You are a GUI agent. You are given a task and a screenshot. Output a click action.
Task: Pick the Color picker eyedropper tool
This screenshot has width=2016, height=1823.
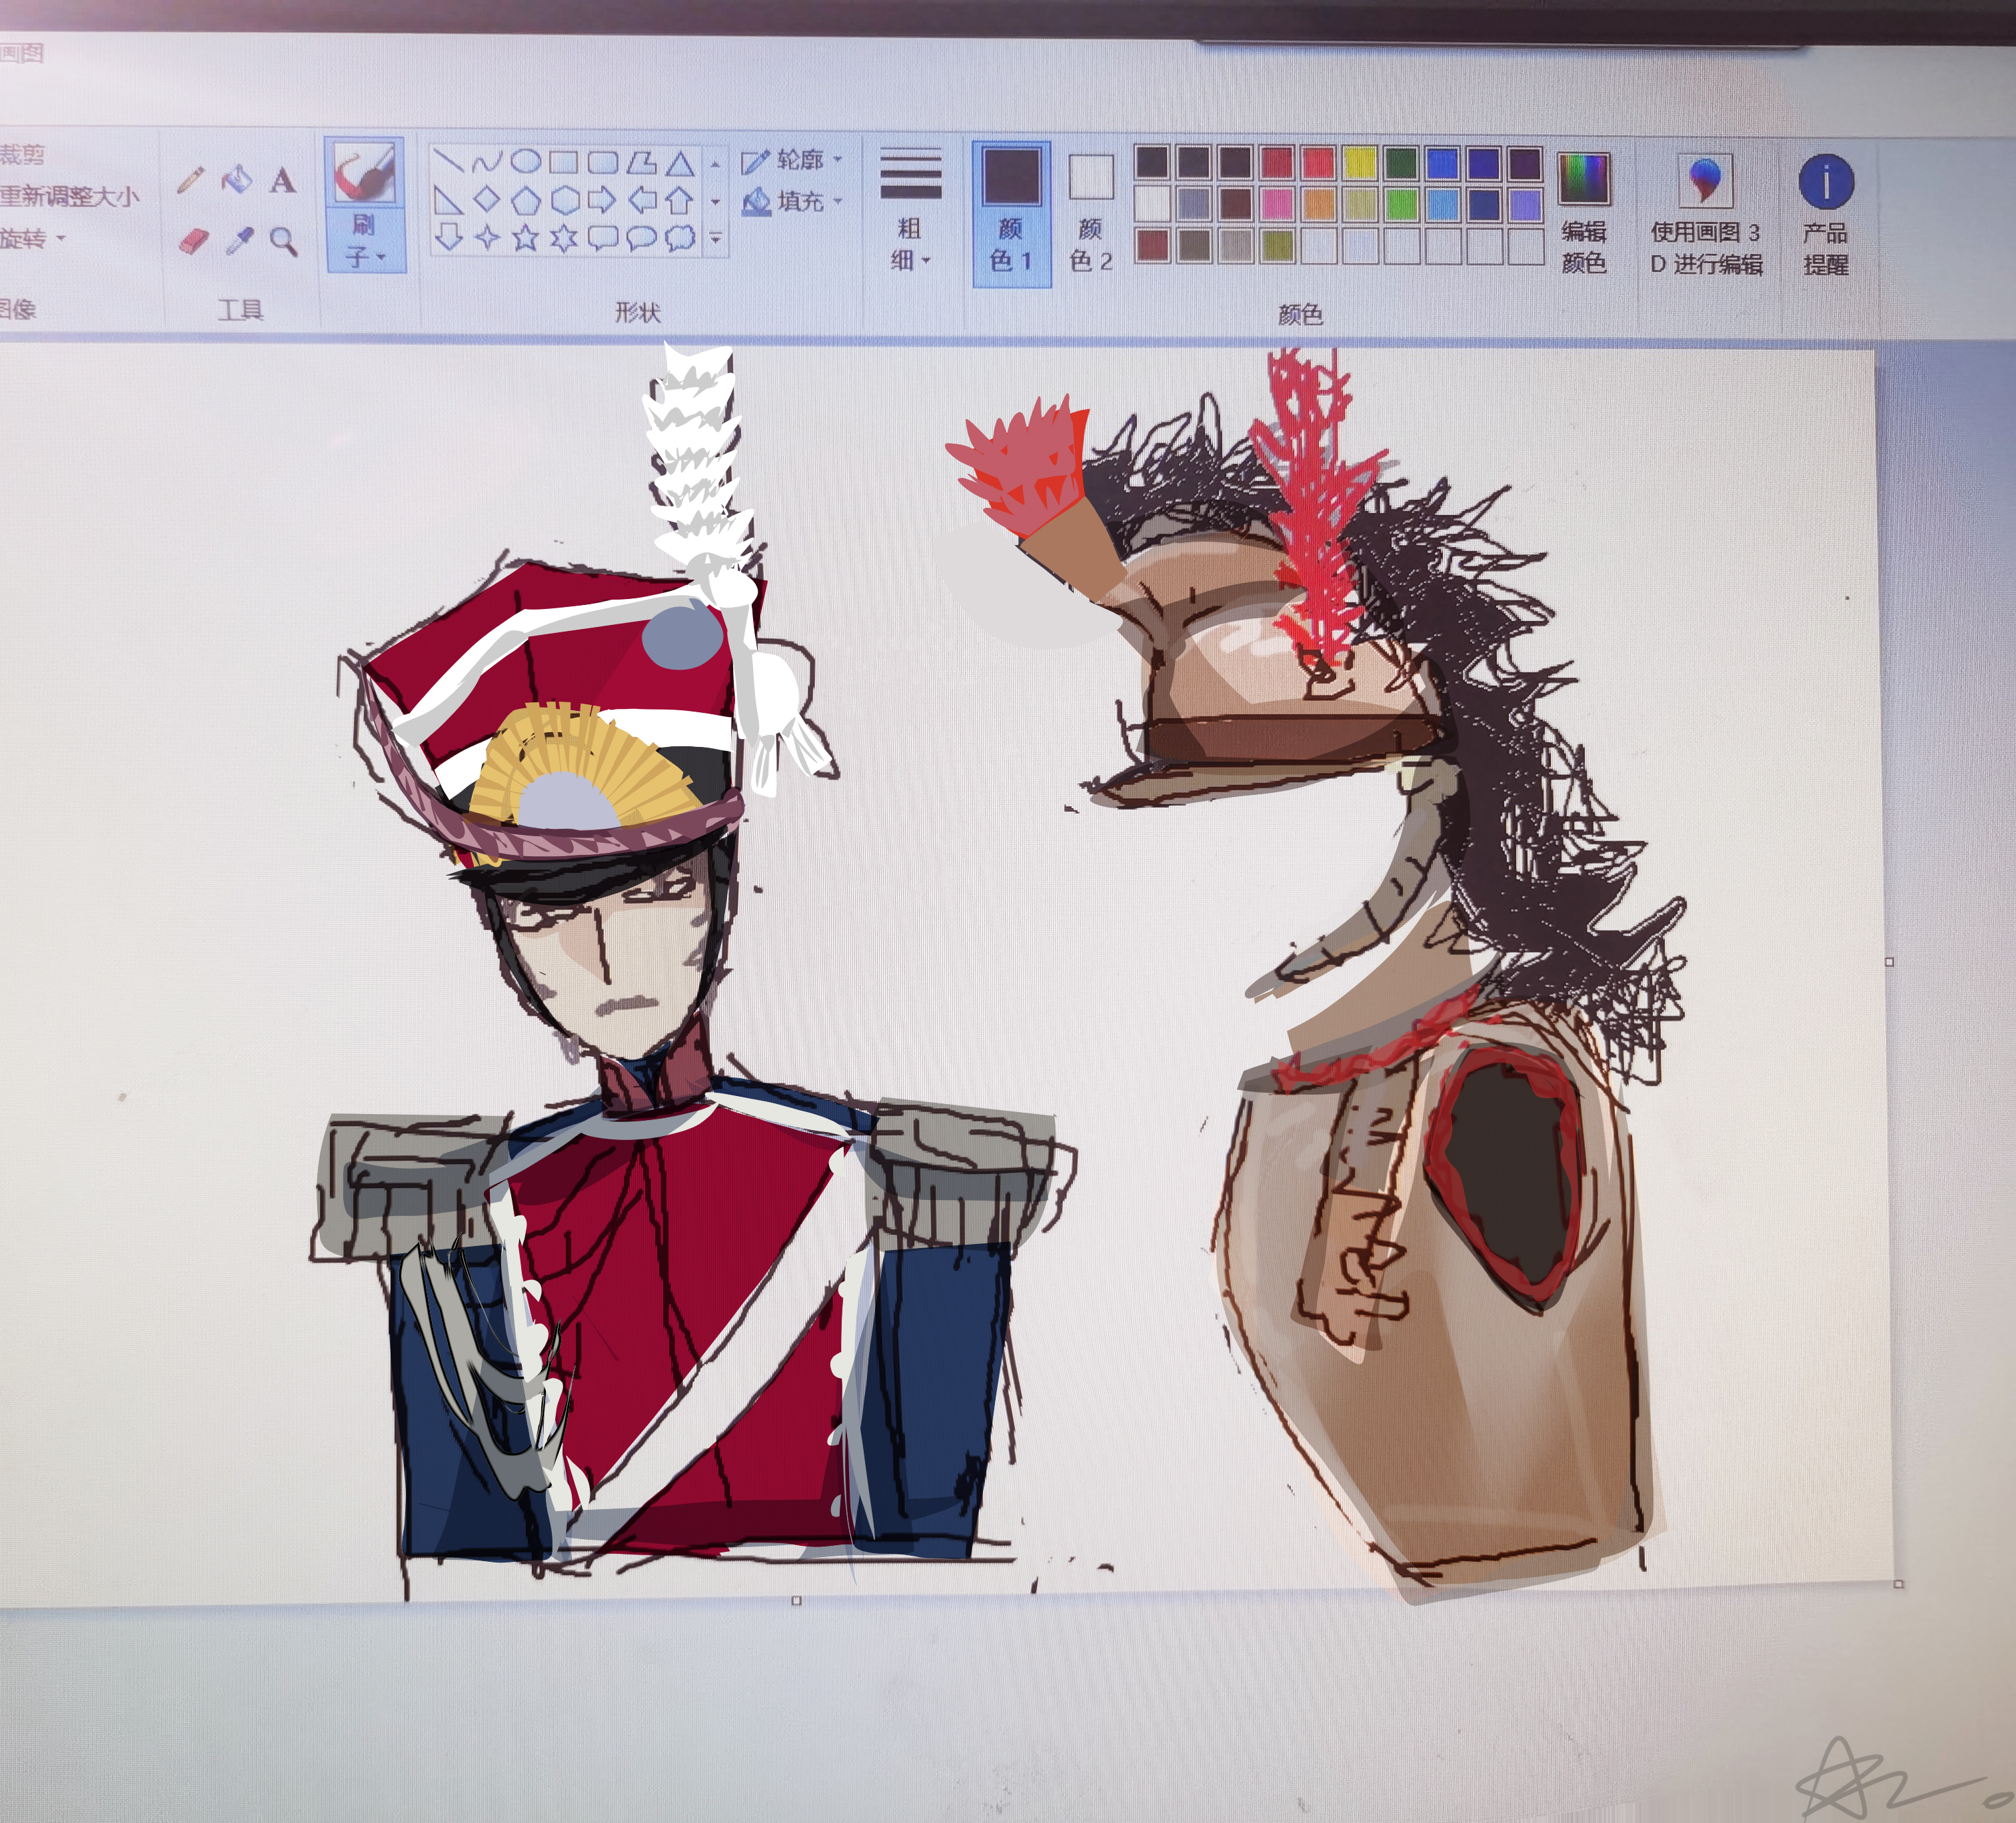pos(239,240)
